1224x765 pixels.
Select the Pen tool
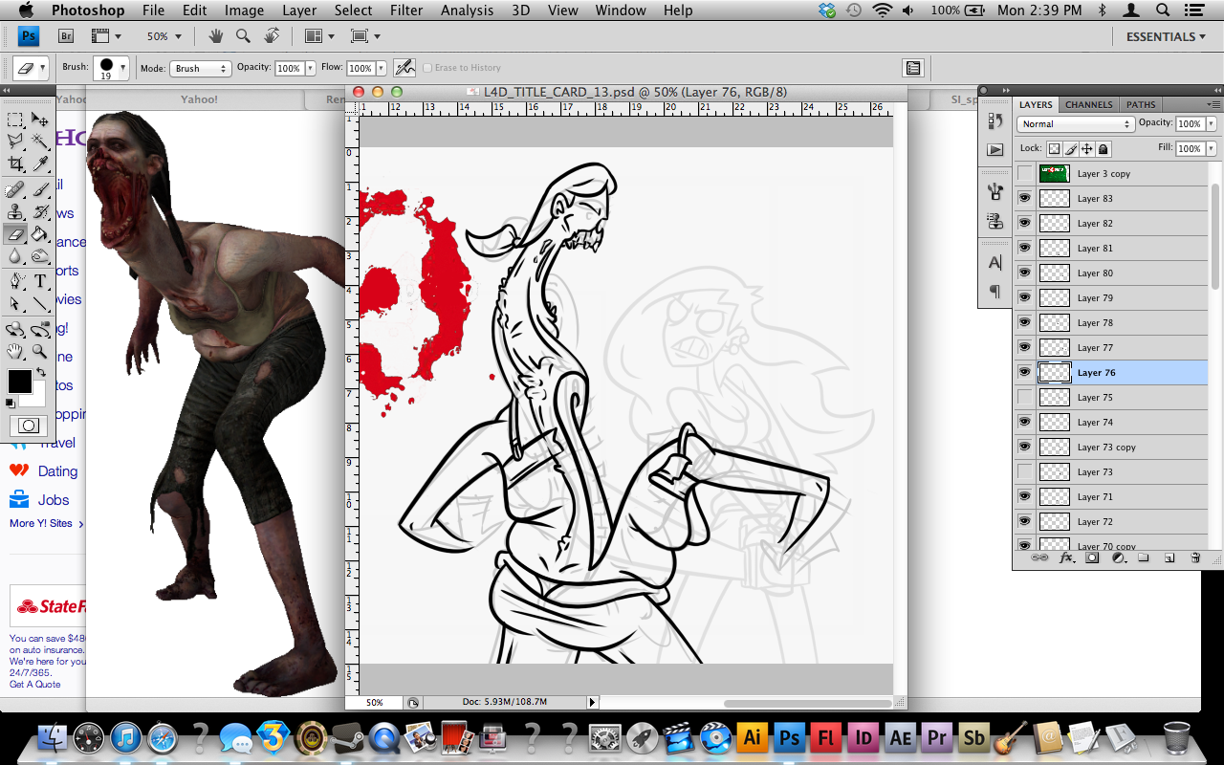tap(15, 281)
